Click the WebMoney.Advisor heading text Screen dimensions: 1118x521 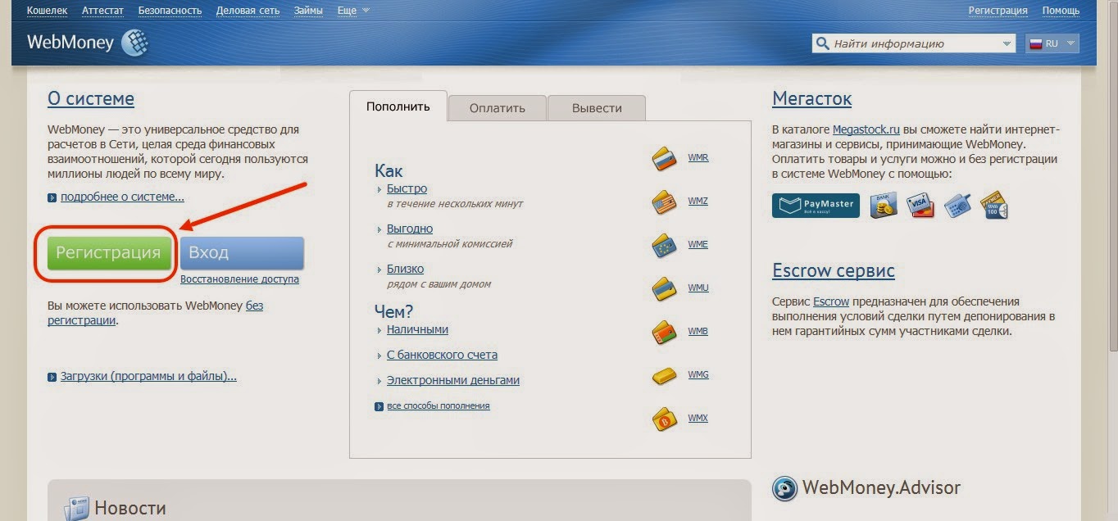[881, 488]
